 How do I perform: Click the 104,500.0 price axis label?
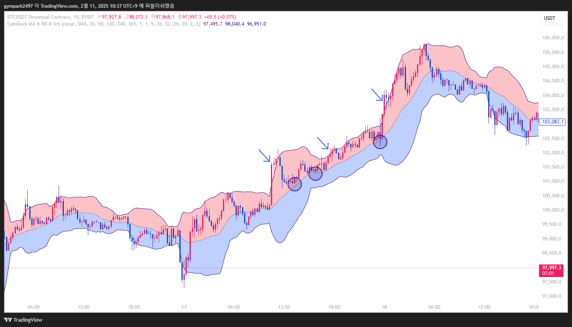(554, 81)
